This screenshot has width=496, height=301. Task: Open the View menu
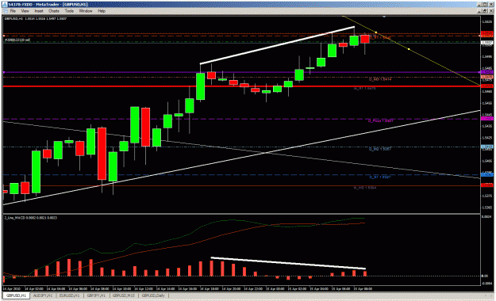pyautogui.click(x=25, y=11)
